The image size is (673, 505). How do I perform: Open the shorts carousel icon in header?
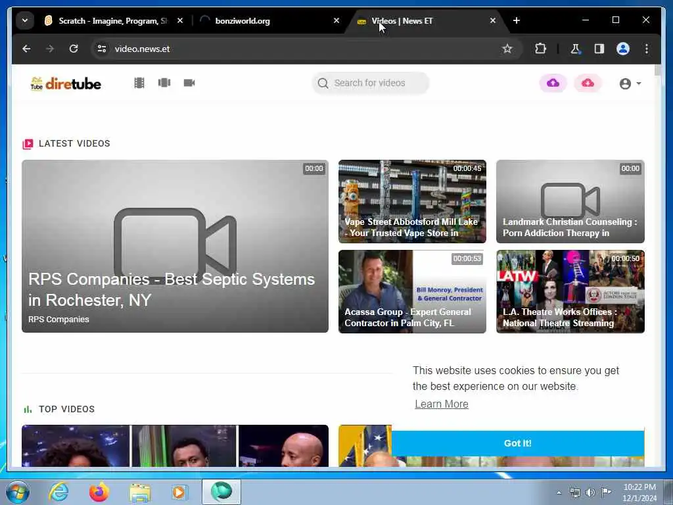164,82
